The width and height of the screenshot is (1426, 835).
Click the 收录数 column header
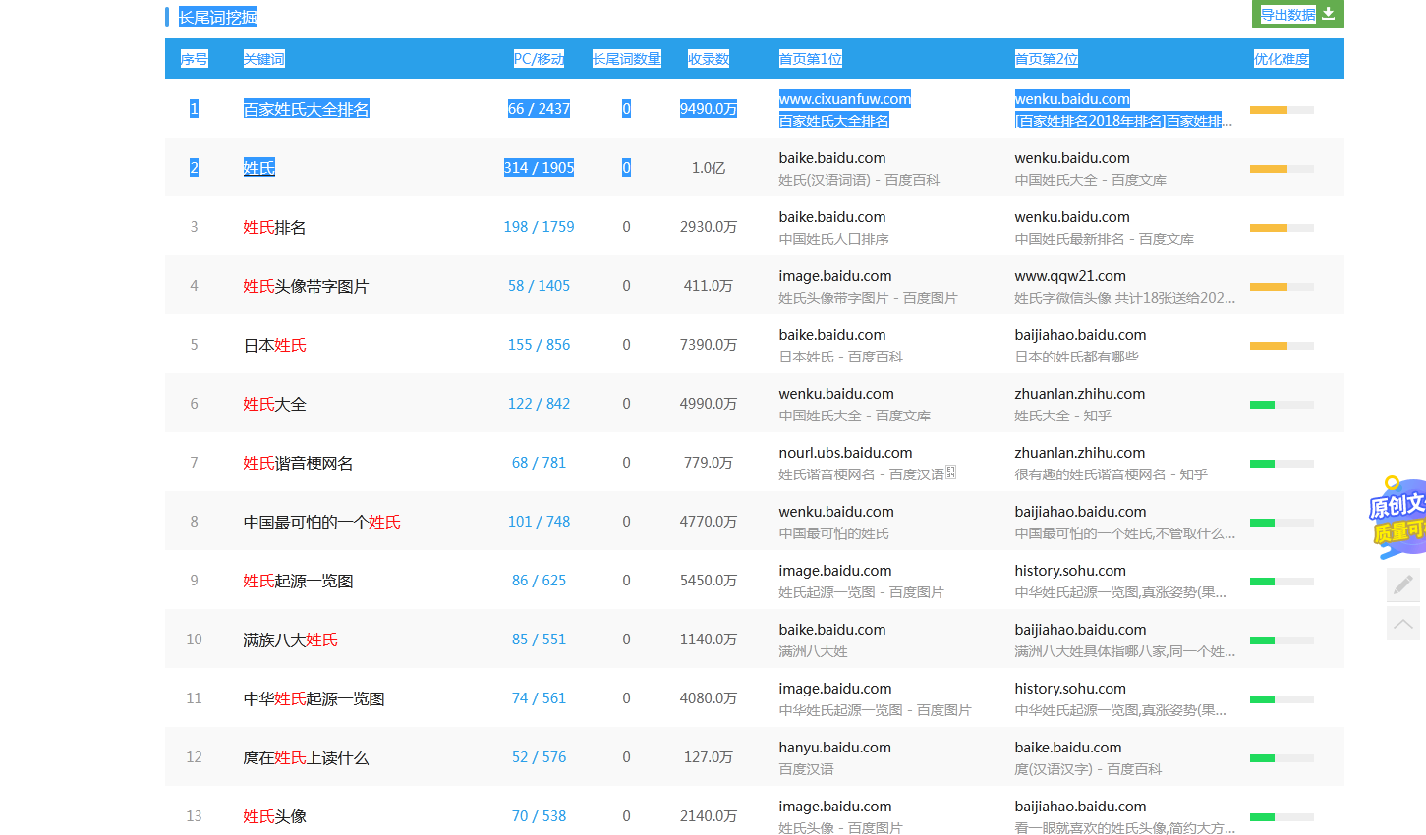point(709,59)
